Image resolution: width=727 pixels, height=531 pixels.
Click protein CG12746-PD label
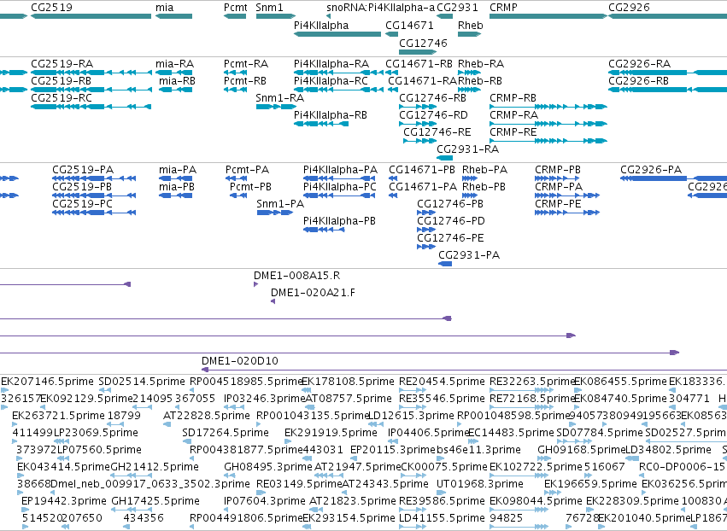451,221
